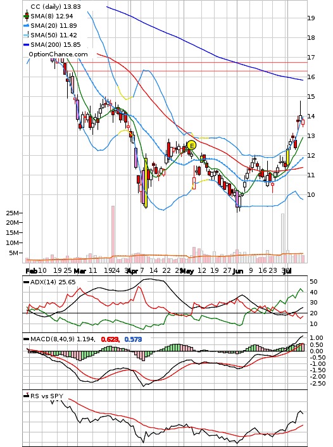Click the blue MACD histogram value 0.573
The image size is (333, 447).
(x=133, y=339)
